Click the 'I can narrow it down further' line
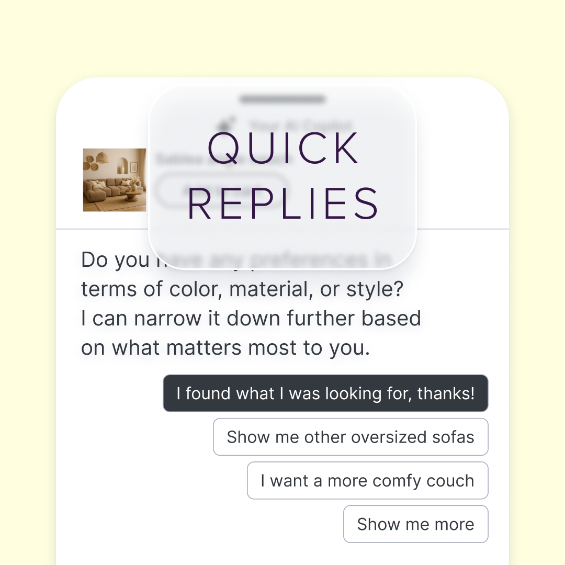This screenshot has height=565, width=565. coord(251,319)
